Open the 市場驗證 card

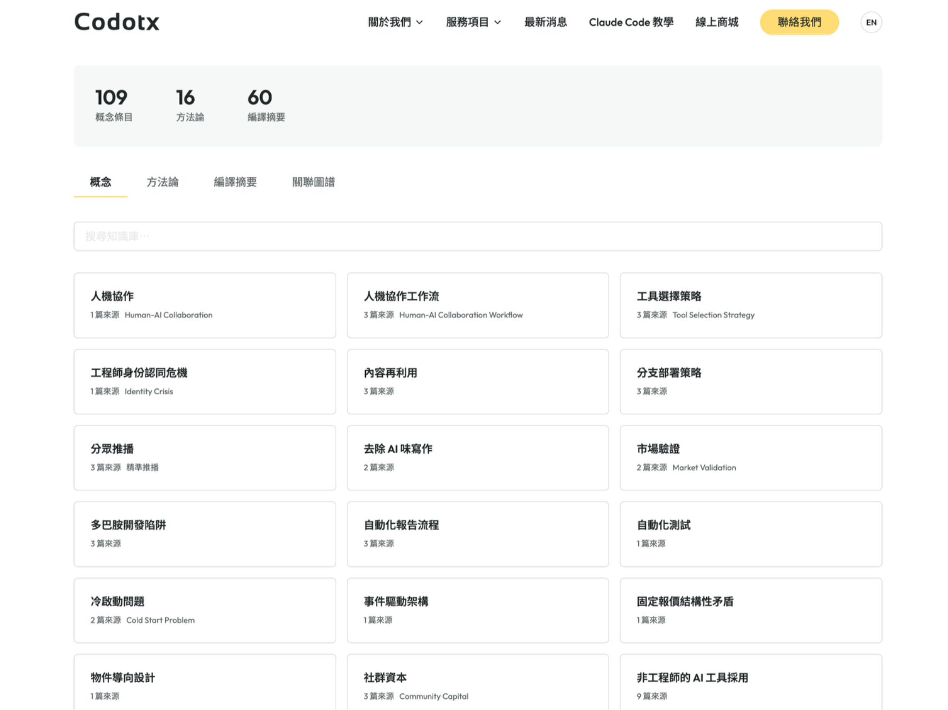tap(751, 458)
